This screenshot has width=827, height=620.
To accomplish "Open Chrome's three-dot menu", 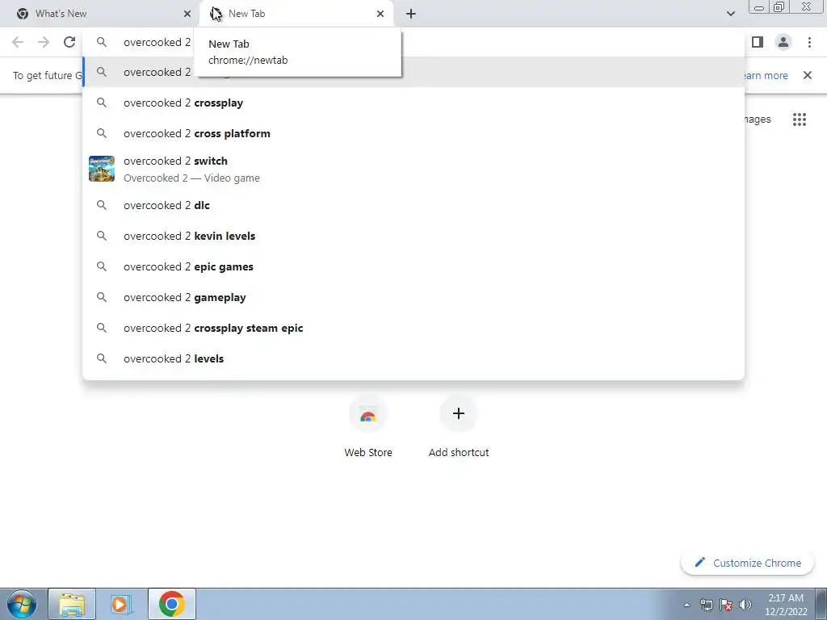I will (x=809, y=42).
